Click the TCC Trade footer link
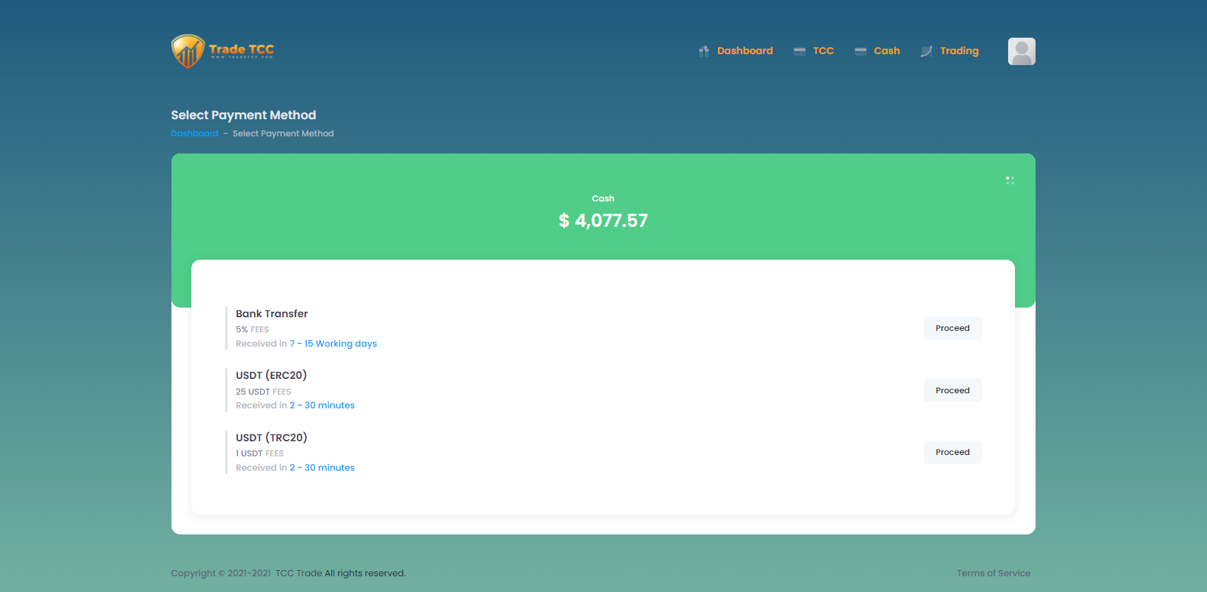This screenshot has height=592, width=1207. click(x=299, y=573)
